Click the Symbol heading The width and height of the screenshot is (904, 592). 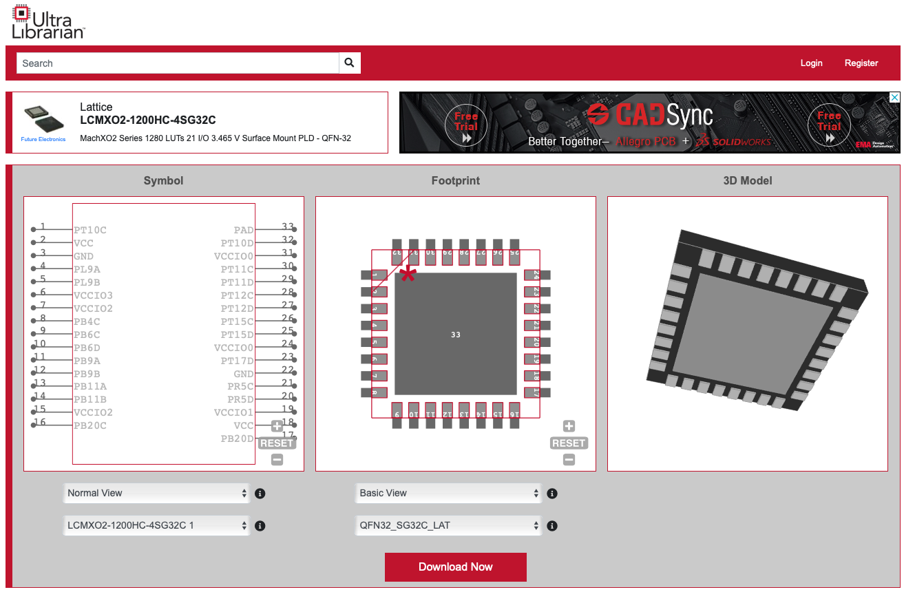pos(163,180)
